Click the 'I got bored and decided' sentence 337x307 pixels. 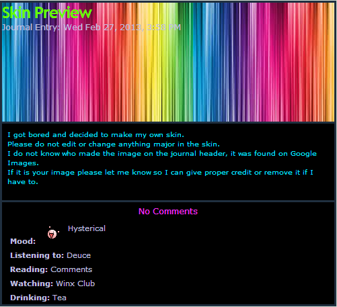coord(96,135)
